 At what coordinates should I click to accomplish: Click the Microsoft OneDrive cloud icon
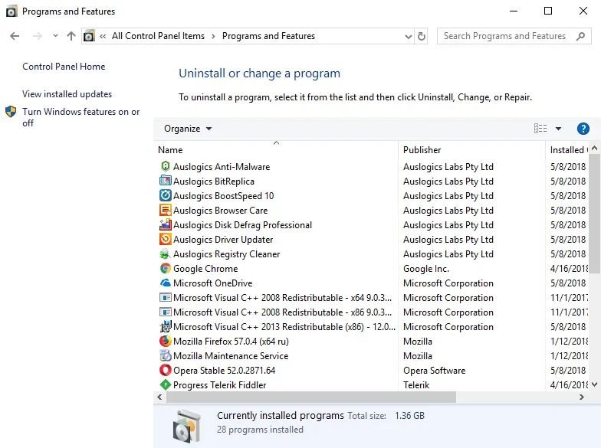coord(166,283)
